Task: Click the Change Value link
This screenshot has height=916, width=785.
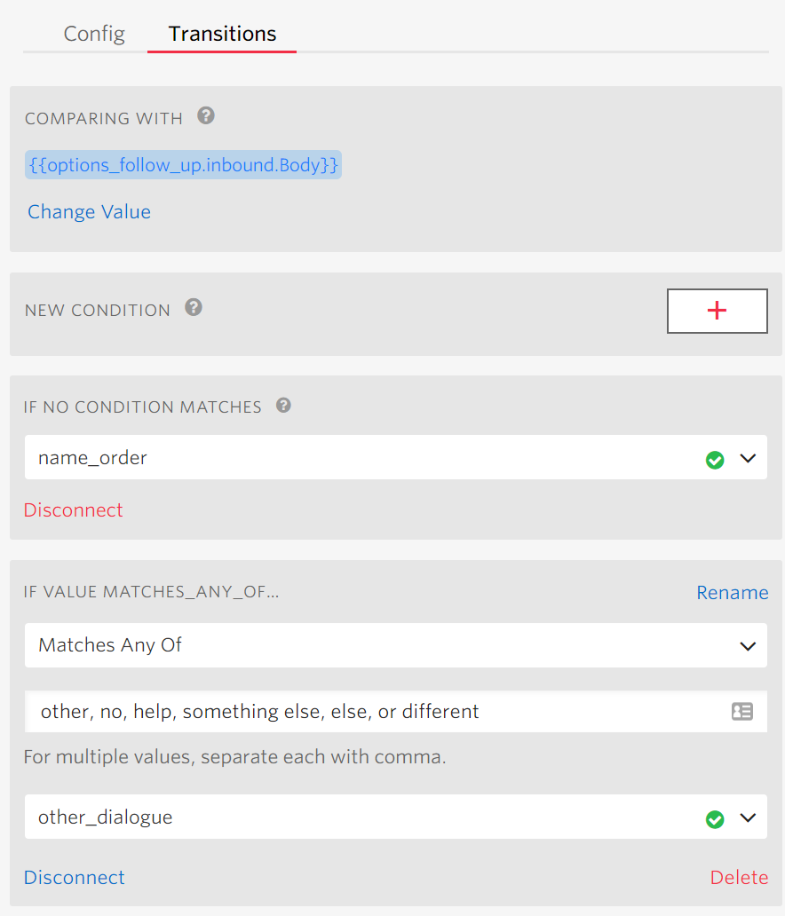Action: pos(89,211)
